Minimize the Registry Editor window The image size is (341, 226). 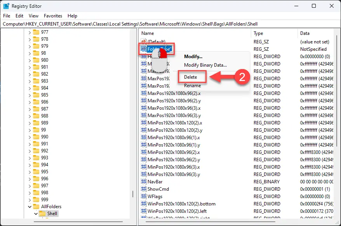coord(296,6)
